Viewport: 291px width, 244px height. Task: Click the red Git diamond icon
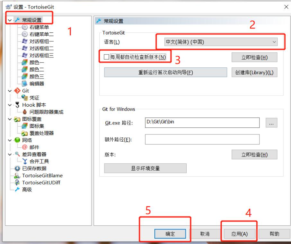tap(17, 91)
